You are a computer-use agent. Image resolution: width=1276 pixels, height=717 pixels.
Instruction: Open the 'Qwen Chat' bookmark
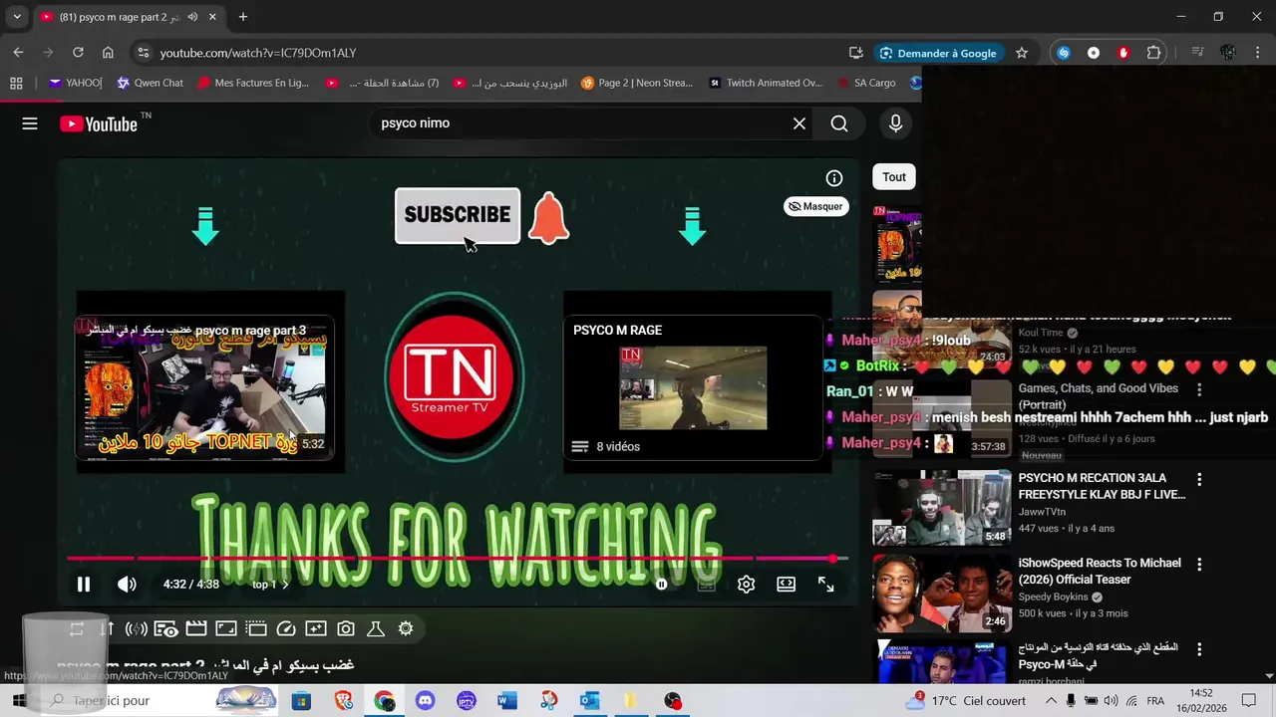point(150,83)
